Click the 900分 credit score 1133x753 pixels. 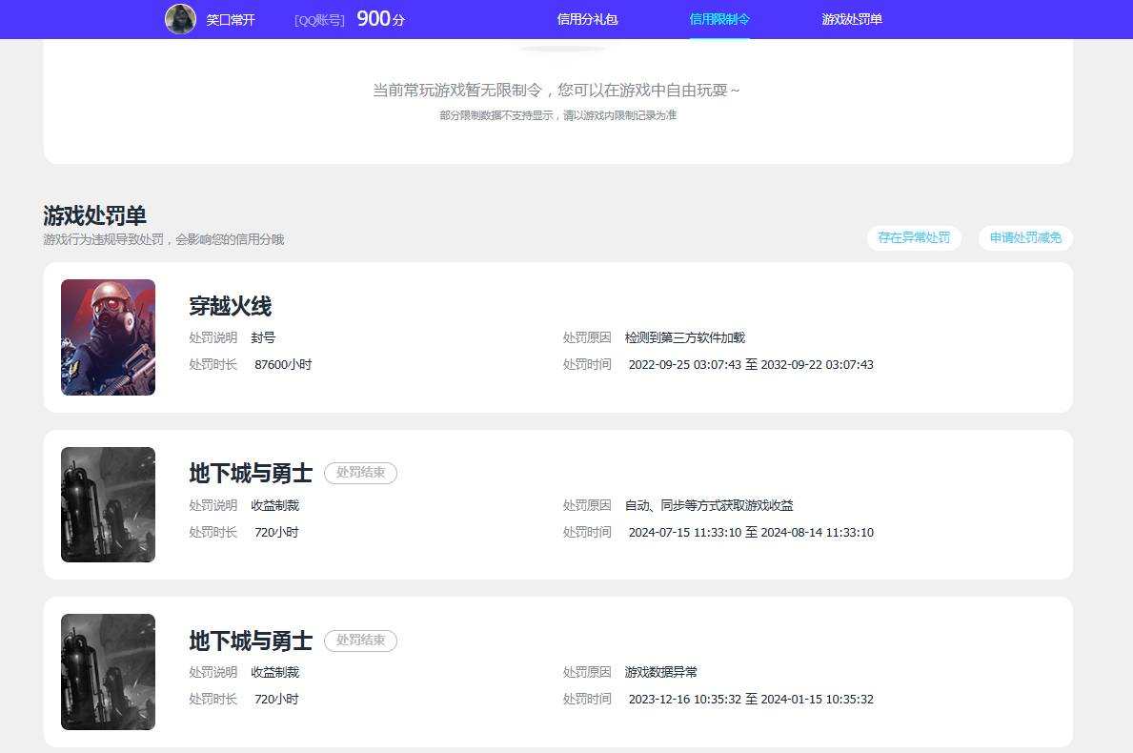[381, 19]
